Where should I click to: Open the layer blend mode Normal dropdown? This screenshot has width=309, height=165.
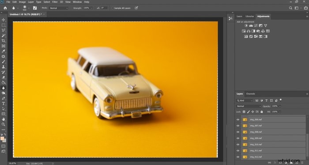tap(249, 106)
